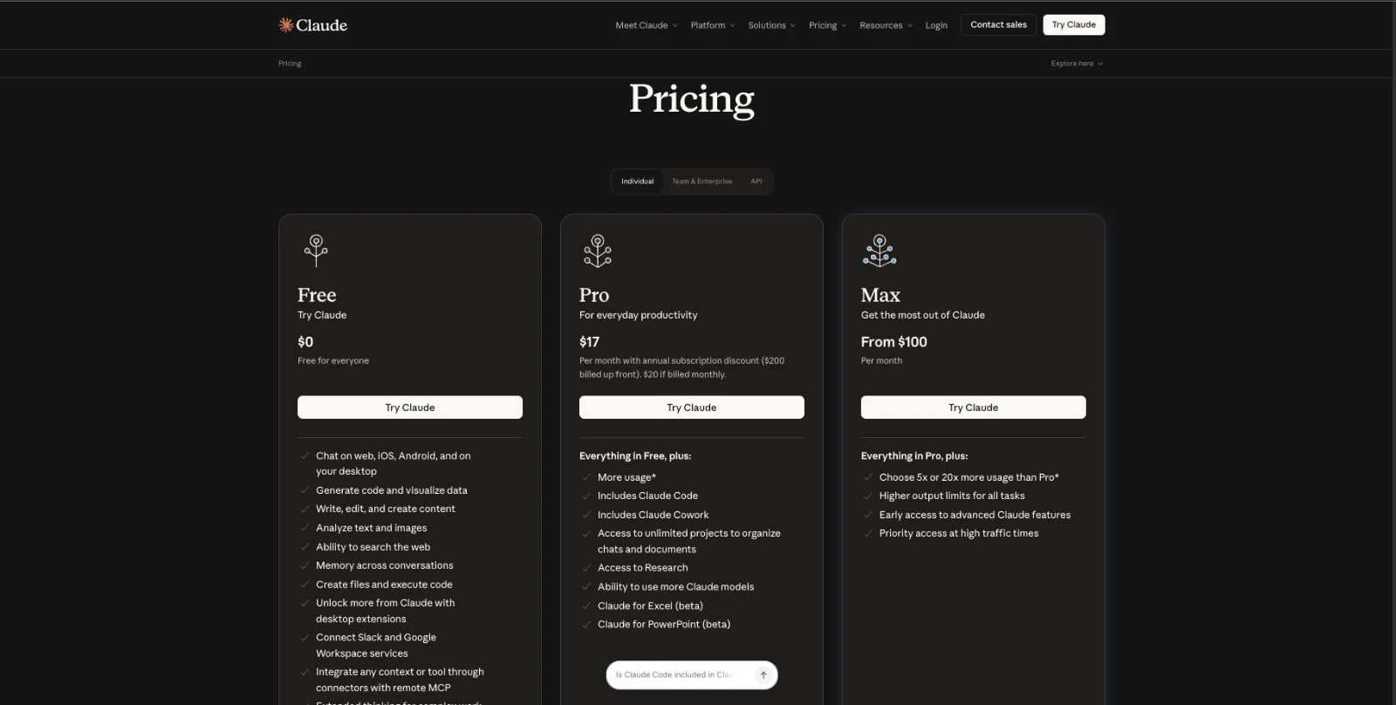Click the Free plan sprout icon
1396x705 pixels.
[316, 250]
